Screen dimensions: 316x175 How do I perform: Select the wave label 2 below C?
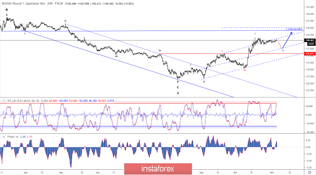pyautogui.click(x=178, y=93)
